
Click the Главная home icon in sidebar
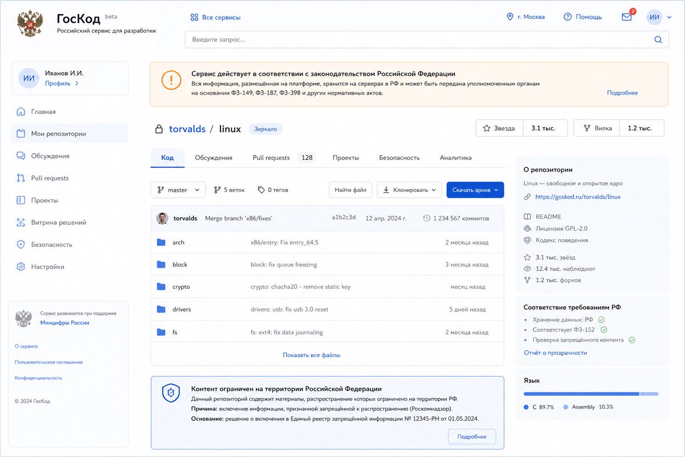(21, 111)
